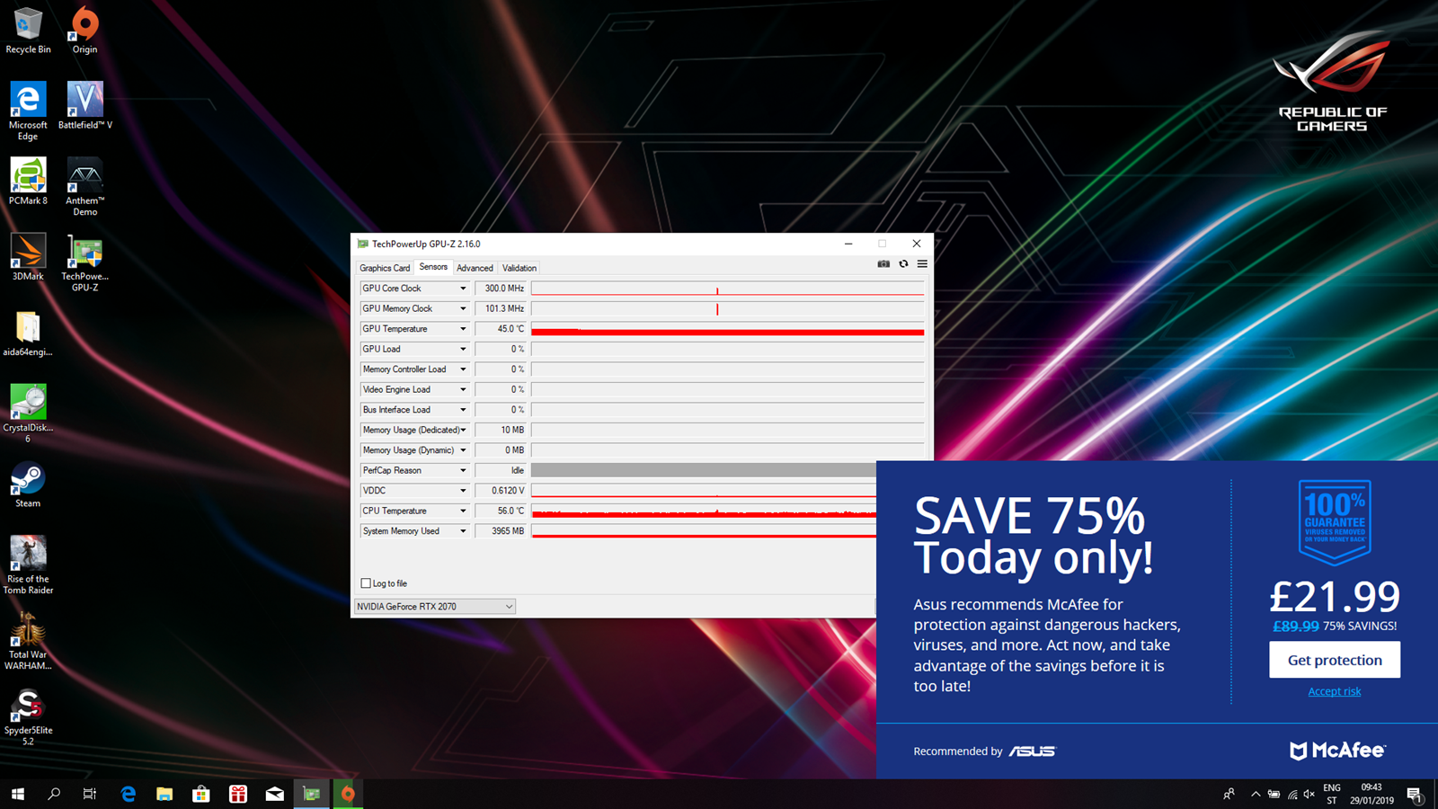Select Rise of the Tomb Raider icon
Image resolution: width=1438 pixels, height=809 pixels.
tap(28, 565)
